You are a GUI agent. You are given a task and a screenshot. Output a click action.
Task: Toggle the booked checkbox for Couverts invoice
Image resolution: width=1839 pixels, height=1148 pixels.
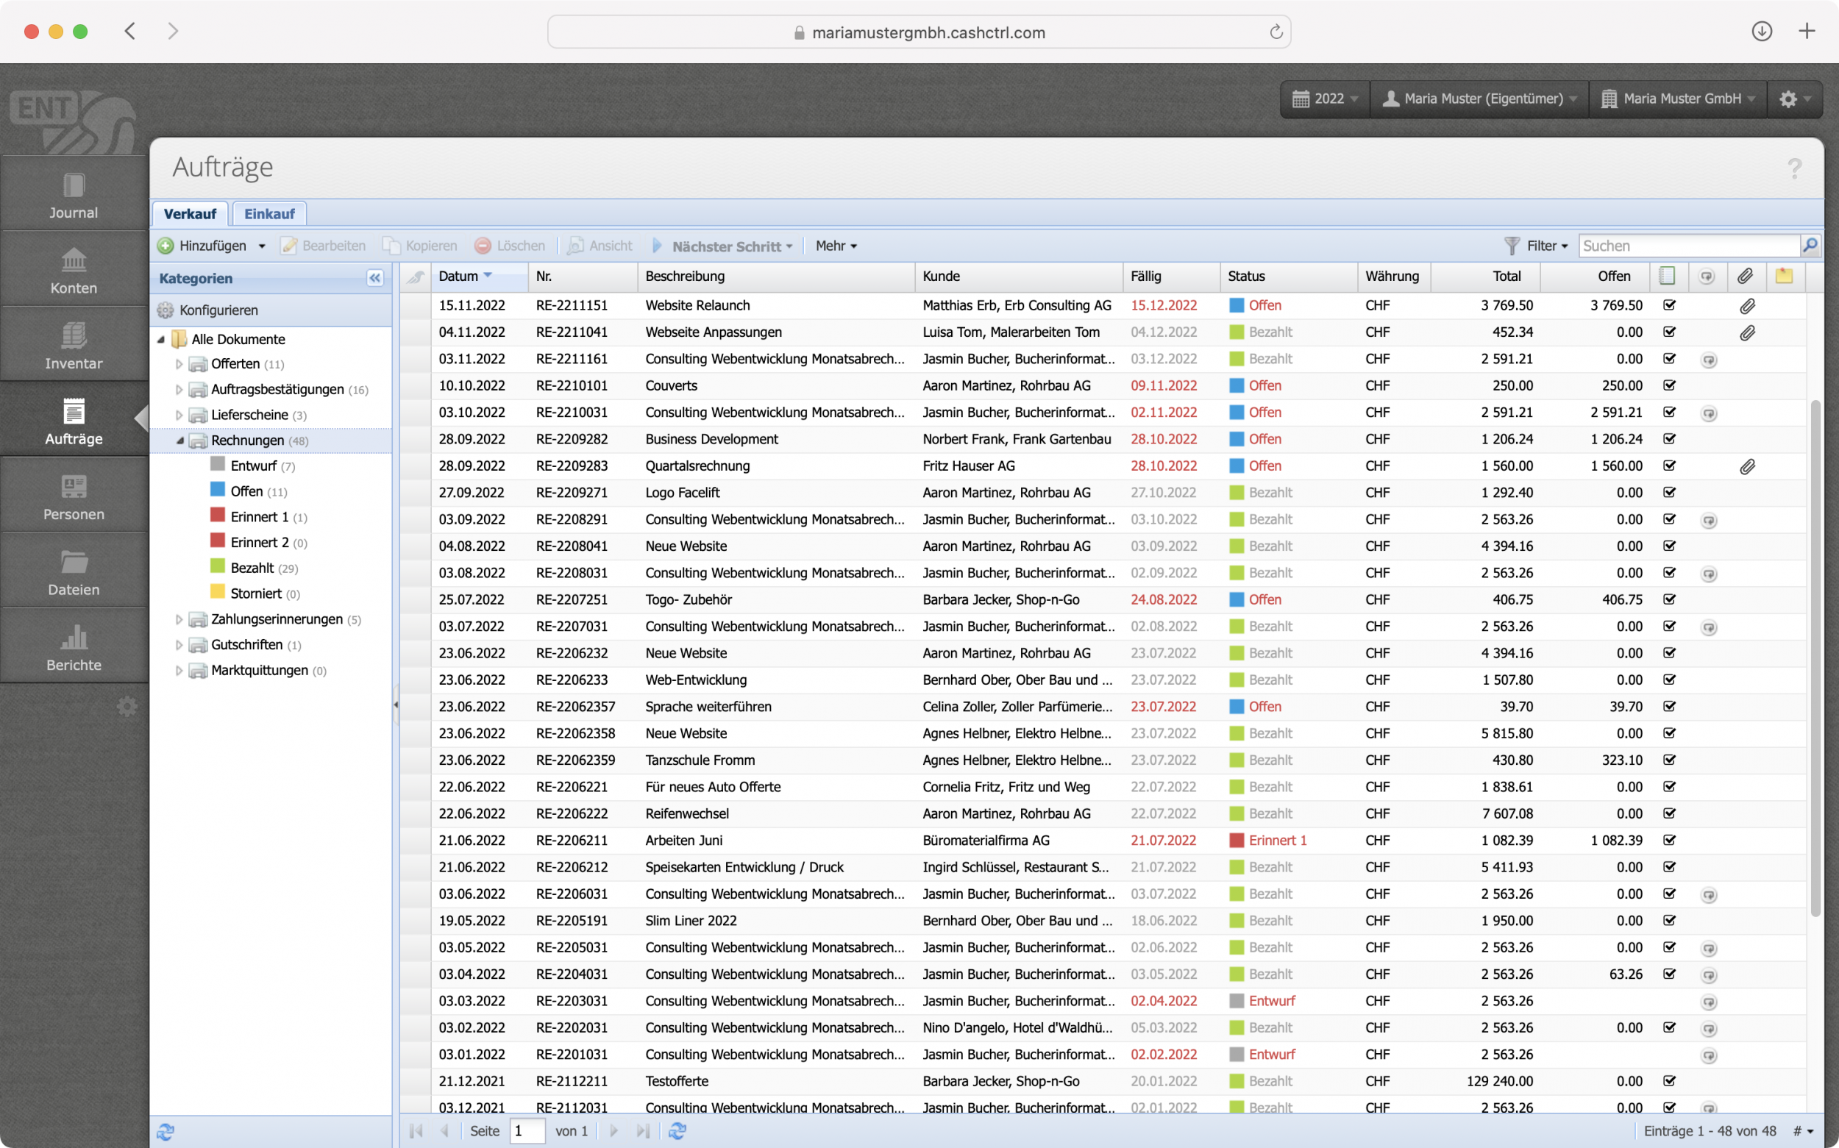[x=1669, y=385]
